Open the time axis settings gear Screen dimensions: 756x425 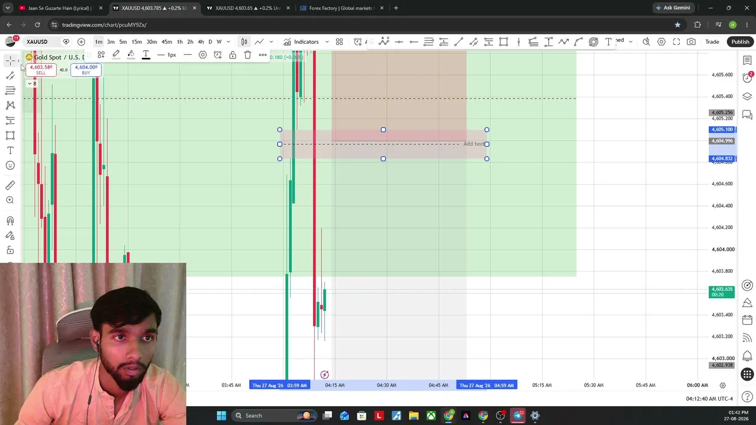[722, 385]
